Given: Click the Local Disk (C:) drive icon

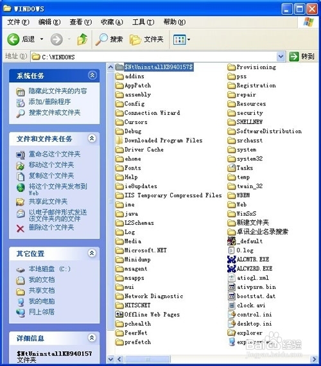Looking at the screenshot, I should click(x=21, y=270).
